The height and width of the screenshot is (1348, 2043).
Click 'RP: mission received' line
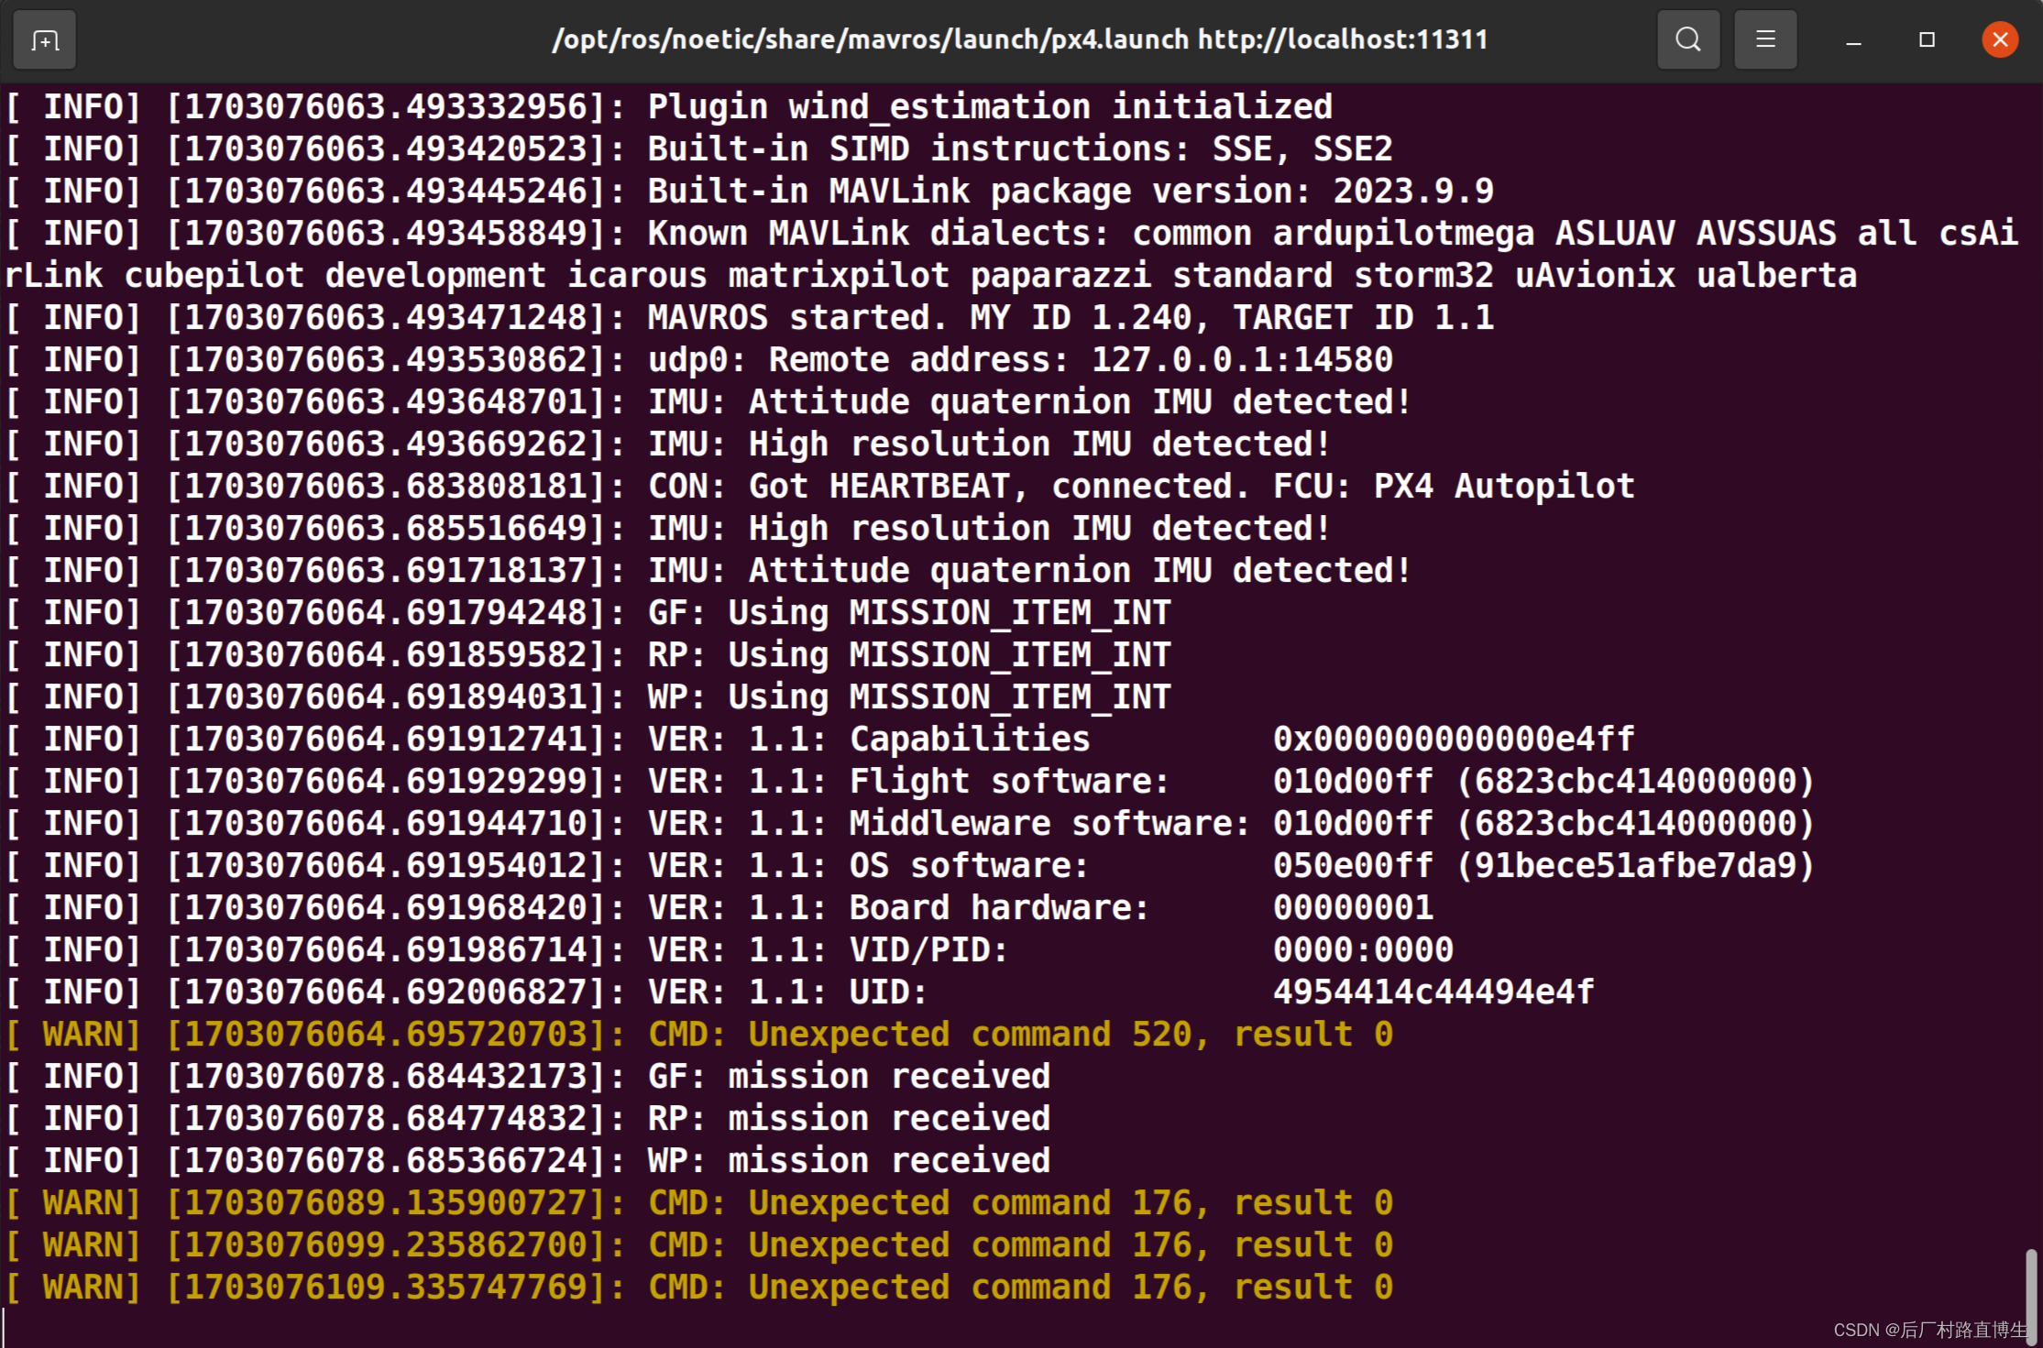click(528, 1119)
